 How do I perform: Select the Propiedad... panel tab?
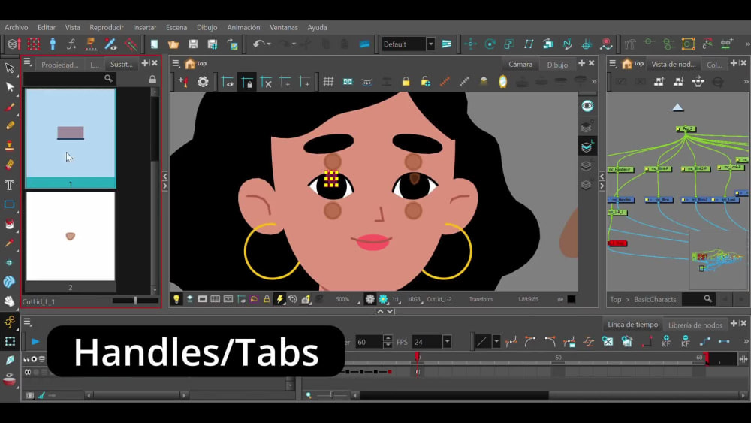coord(60,64)
